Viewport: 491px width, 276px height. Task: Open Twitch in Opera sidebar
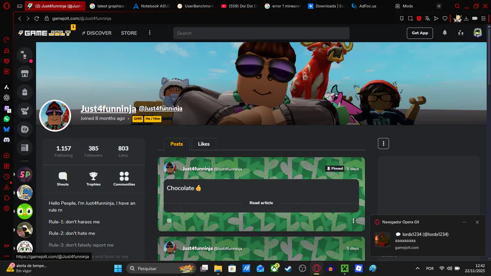[7, 109]
